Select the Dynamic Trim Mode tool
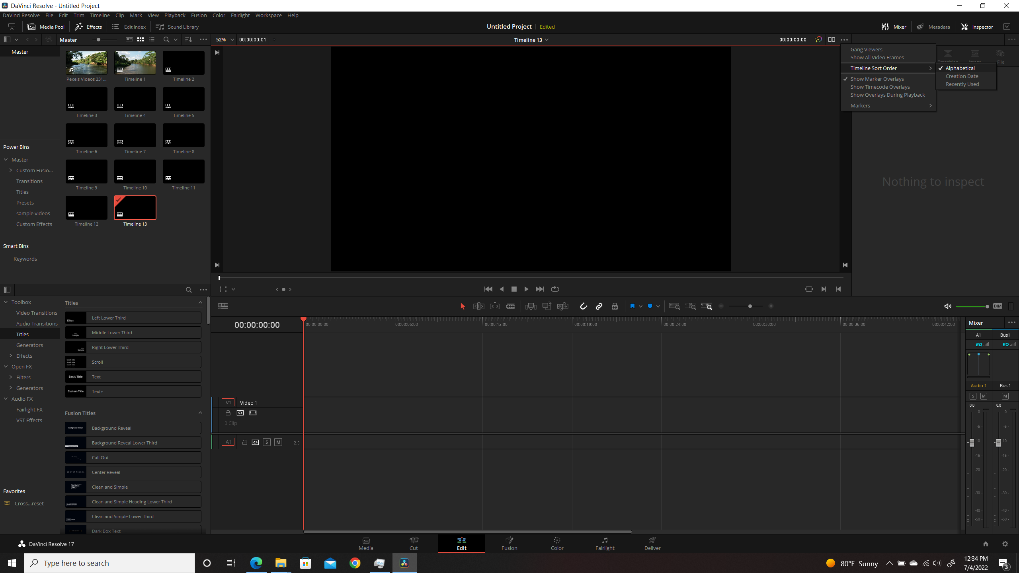The width and height of the screenshot is (1019, 573). click(x=495, y=306)
